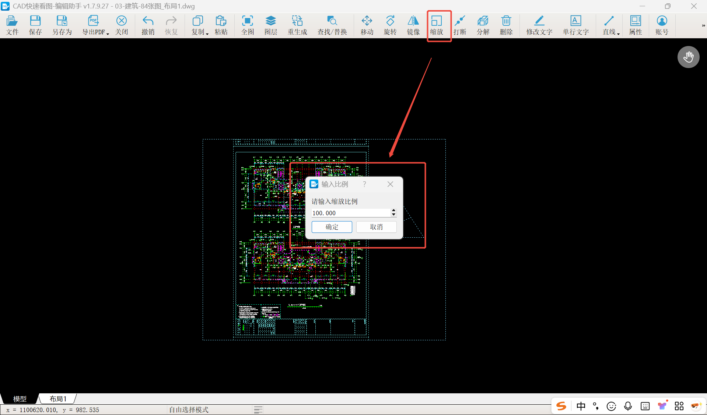Activate the 镜像 (Mirror) tool

point(413,25)
